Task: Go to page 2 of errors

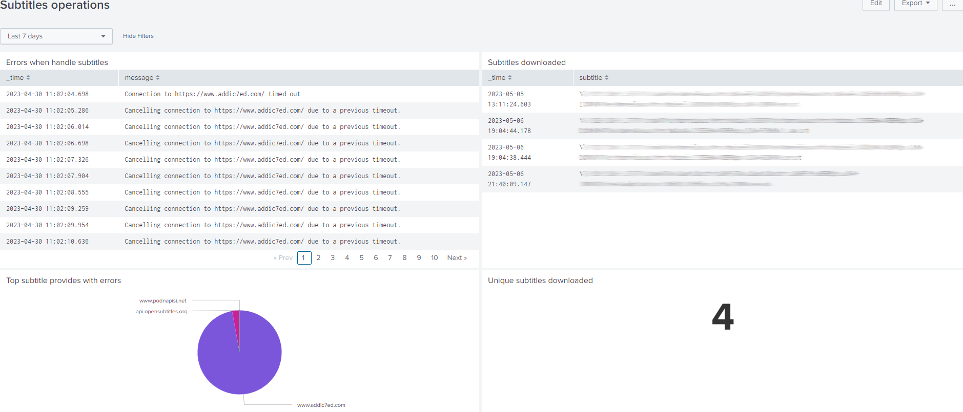Action: pyautogui.click(x=318, y=258)
